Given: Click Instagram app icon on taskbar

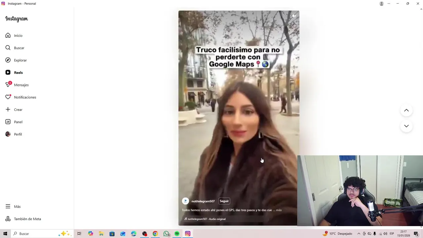Looking at the screenshot, I should pyautogui.click(x=188, y=234).
